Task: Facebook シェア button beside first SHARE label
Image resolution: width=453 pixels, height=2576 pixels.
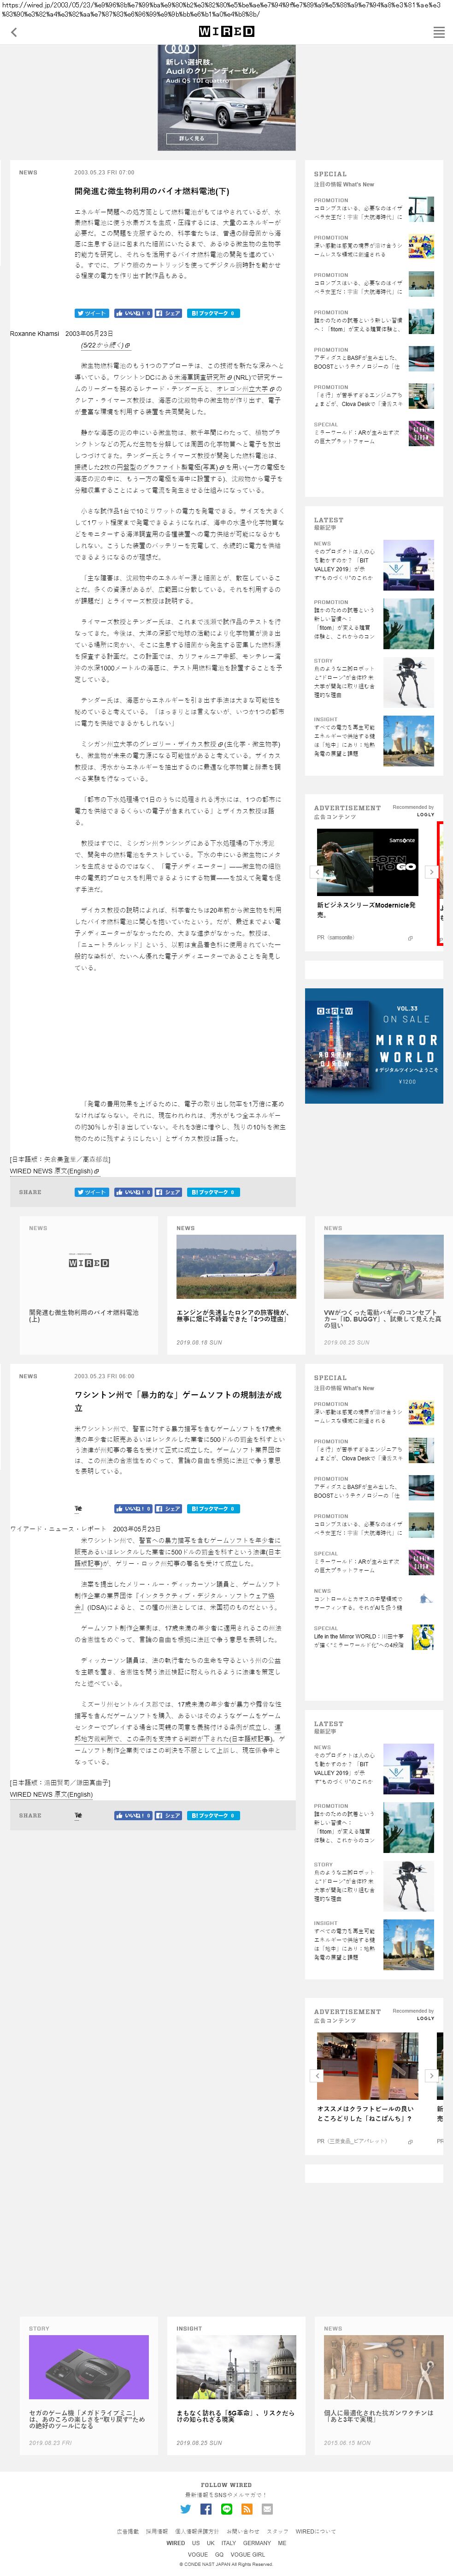Action: [169, 1192]
